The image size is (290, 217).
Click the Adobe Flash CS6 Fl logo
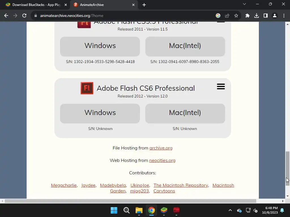[x=87, y=88]
